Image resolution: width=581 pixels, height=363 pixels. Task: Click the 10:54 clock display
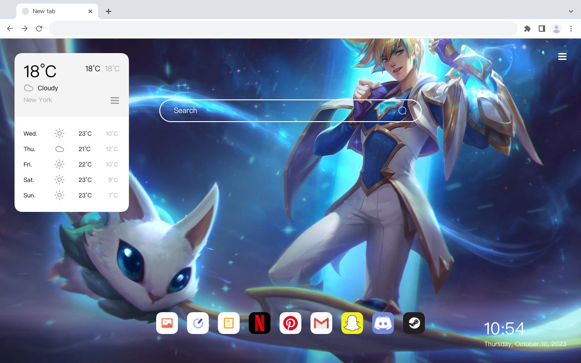(504, 329)
